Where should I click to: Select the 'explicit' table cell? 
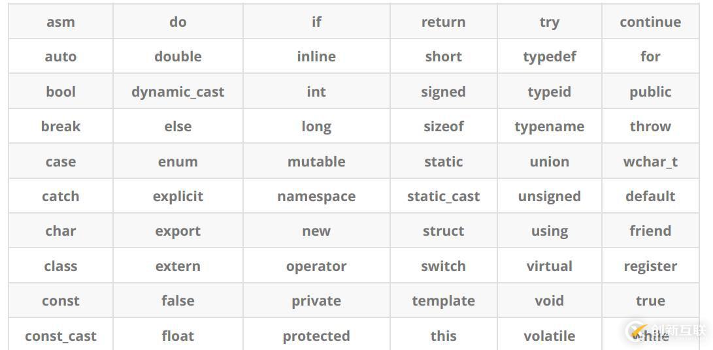(x=178, y=197)
